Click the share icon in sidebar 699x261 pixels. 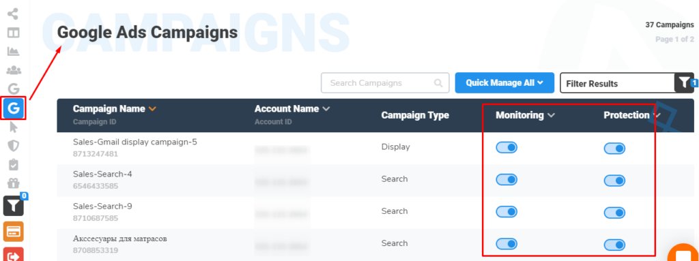14,14
